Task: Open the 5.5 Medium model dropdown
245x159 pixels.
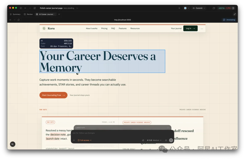Action: point(154,140)
